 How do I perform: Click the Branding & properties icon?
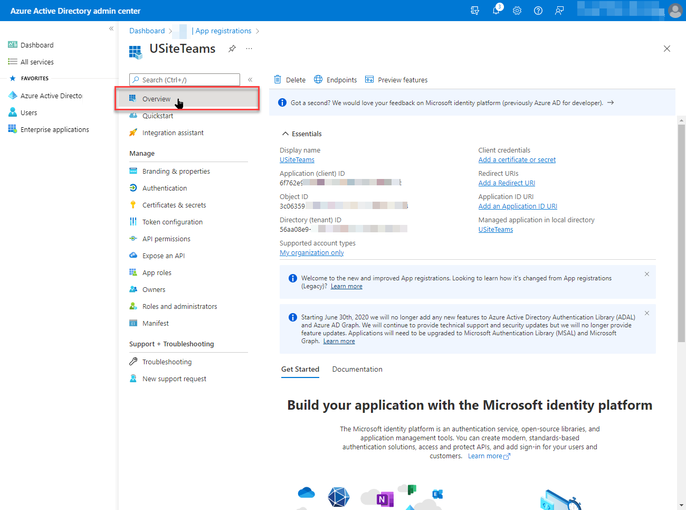click(x=133, y=171)
